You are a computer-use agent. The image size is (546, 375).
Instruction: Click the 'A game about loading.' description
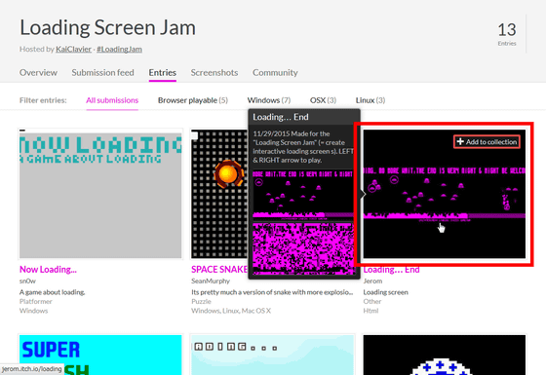pos(53,292)
